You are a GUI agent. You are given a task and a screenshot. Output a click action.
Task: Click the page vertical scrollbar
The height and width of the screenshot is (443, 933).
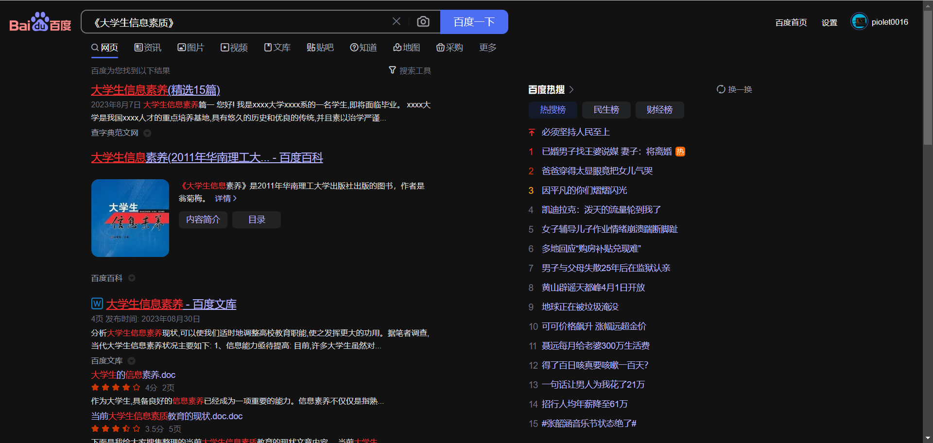click(928, 78)
